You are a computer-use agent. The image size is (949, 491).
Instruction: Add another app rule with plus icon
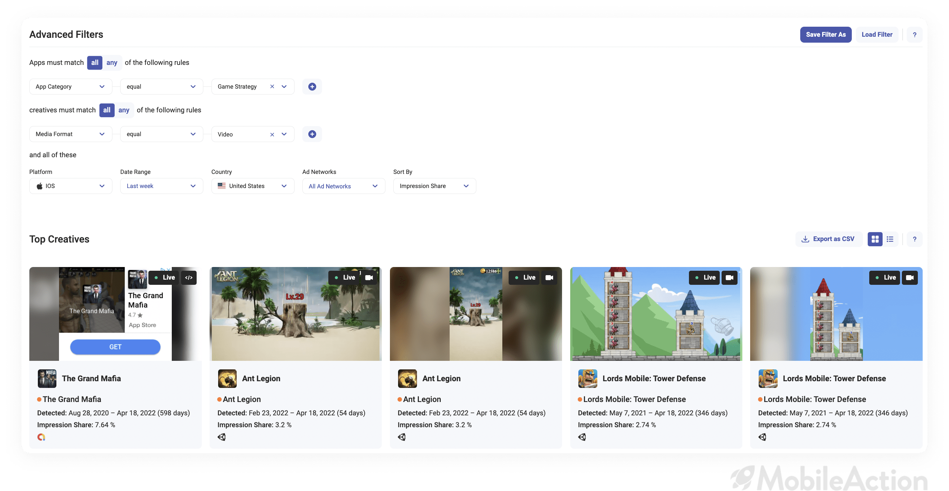312,86
